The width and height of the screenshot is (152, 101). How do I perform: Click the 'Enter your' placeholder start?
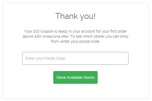pos(34,58)
